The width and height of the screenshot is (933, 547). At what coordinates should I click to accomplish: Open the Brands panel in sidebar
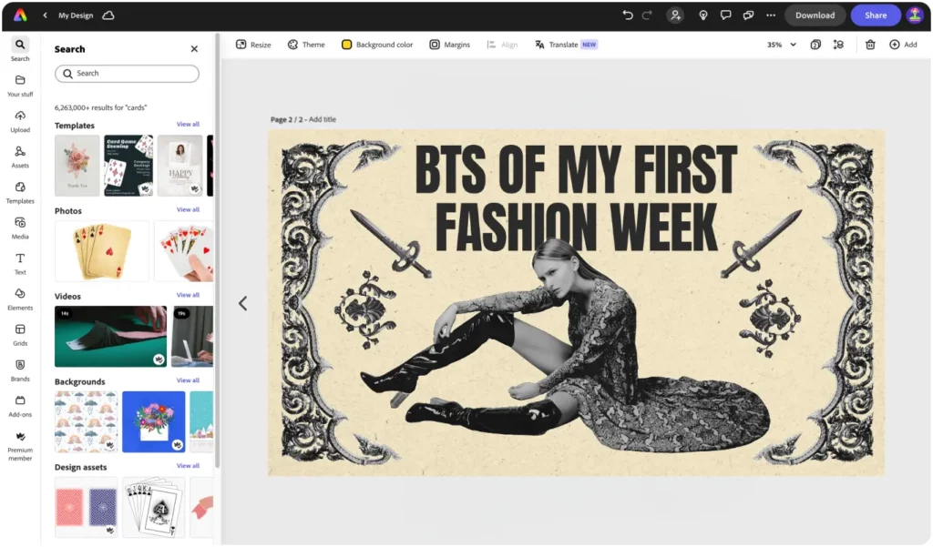point(20,370)
